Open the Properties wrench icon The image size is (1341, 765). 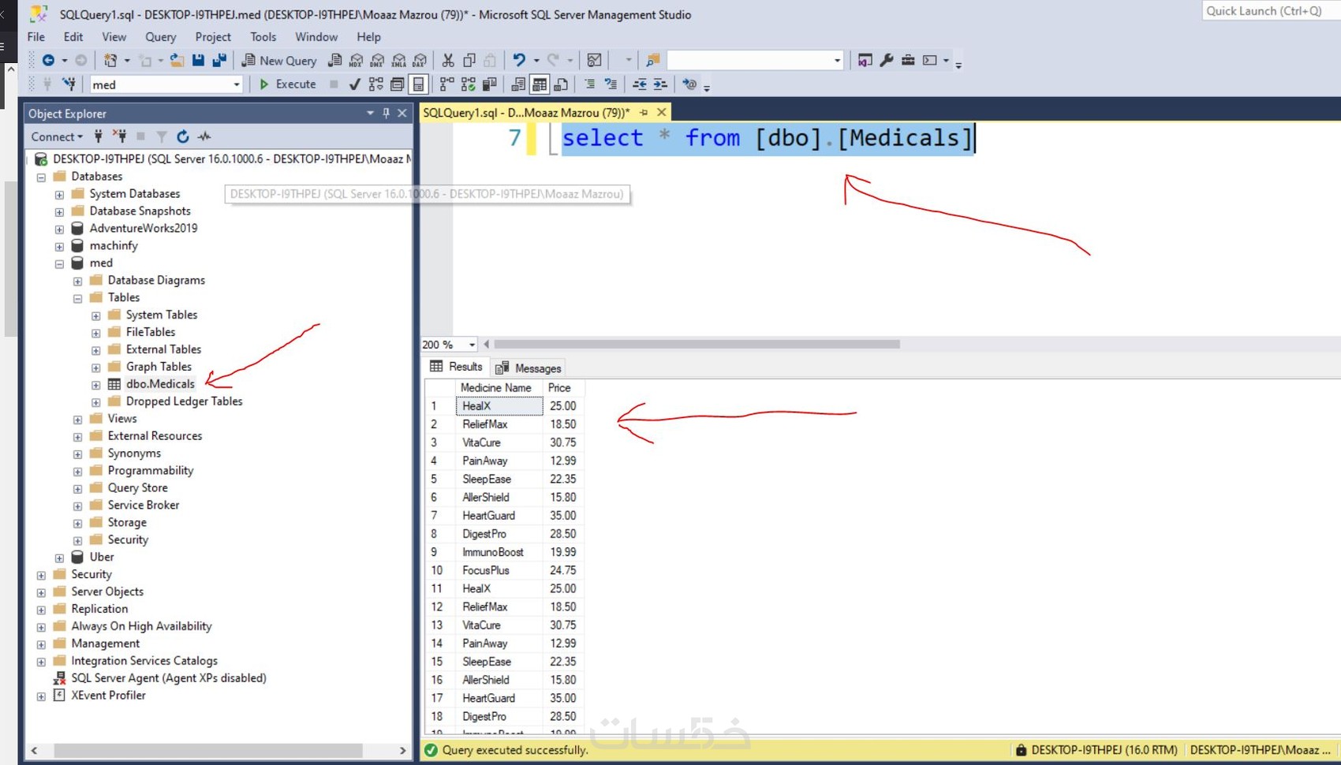(887, 60)
